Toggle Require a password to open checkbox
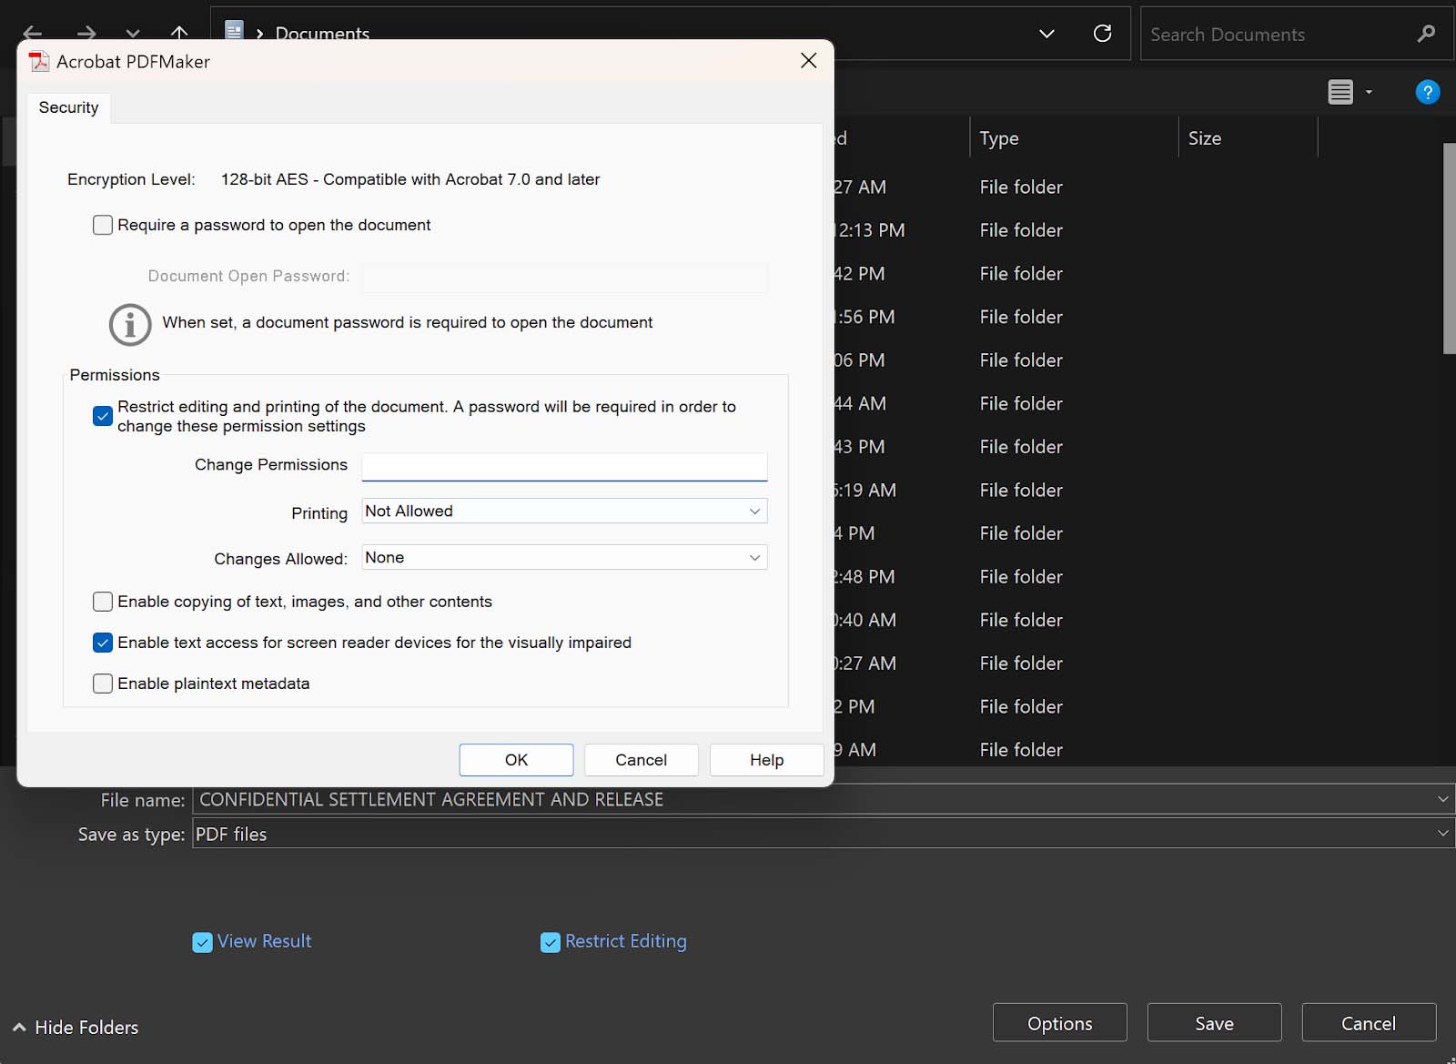The width and height of the screenshot is (1456, 1064). click(x=103, y=225)
